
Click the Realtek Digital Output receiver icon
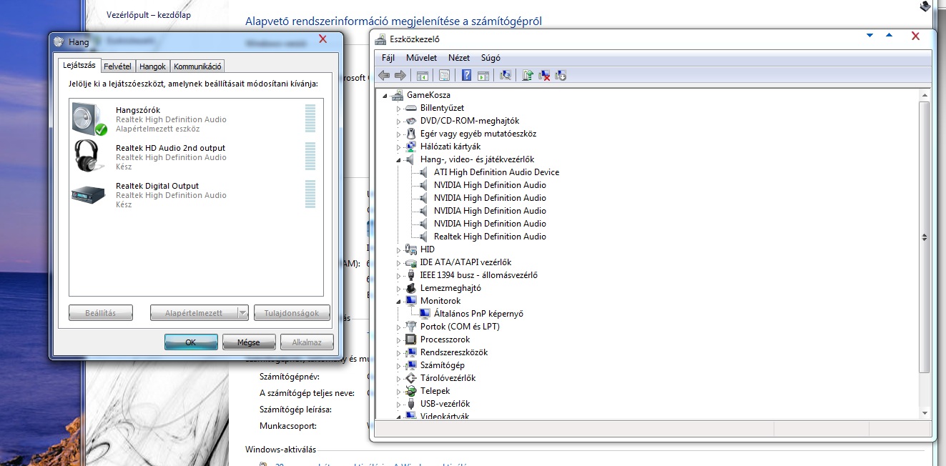pyautogui.click(x=89, y=194)
